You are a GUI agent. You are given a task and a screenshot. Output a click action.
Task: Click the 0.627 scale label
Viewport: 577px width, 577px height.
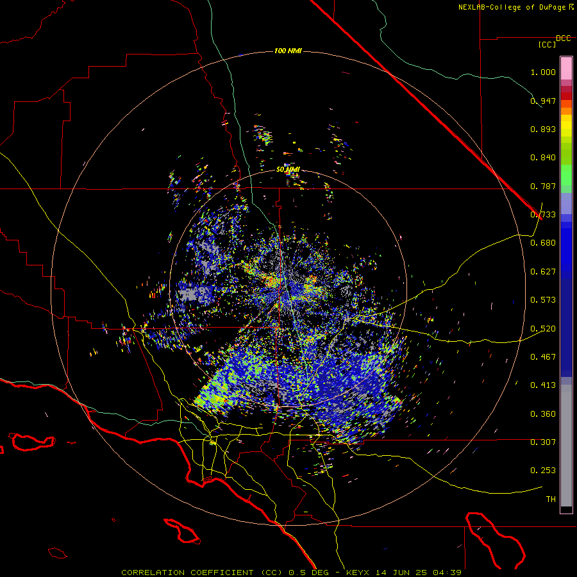pos(543,272)
